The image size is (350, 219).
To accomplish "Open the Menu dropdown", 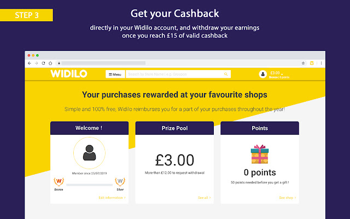I will (x=115, y=74).
